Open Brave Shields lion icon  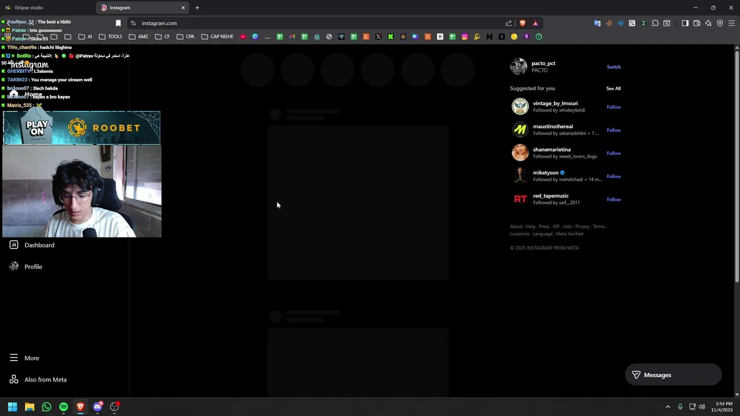[523, 23]
